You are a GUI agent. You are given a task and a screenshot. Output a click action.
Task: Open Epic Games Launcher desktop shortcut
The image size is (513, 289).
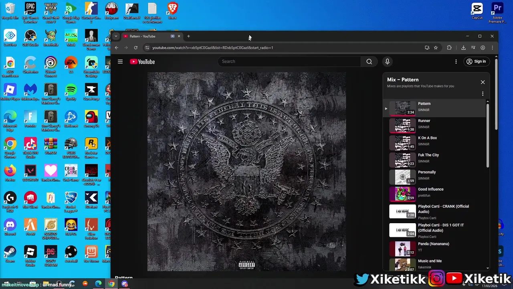[30, 12]
